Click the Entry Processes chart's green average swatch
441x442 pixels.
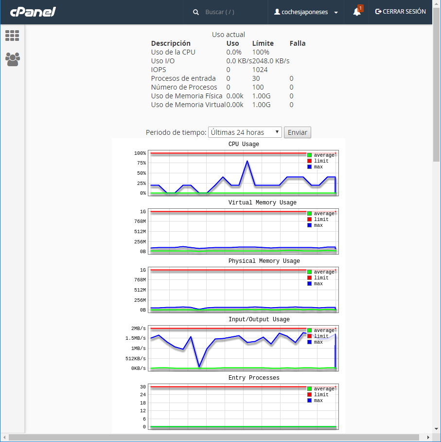(310, 389)
